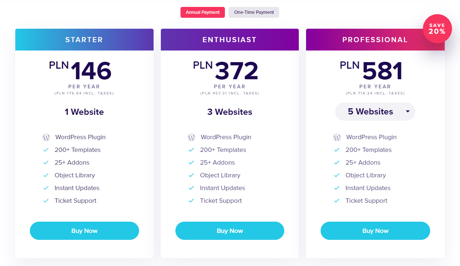Select the Enthusiast plan header
This screenshot has height=266, width=460.
click(x=230, y=40)
